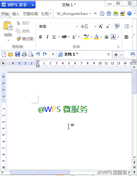Apply the yellow highlight color

pyautogui.click(x=87, y=37)
